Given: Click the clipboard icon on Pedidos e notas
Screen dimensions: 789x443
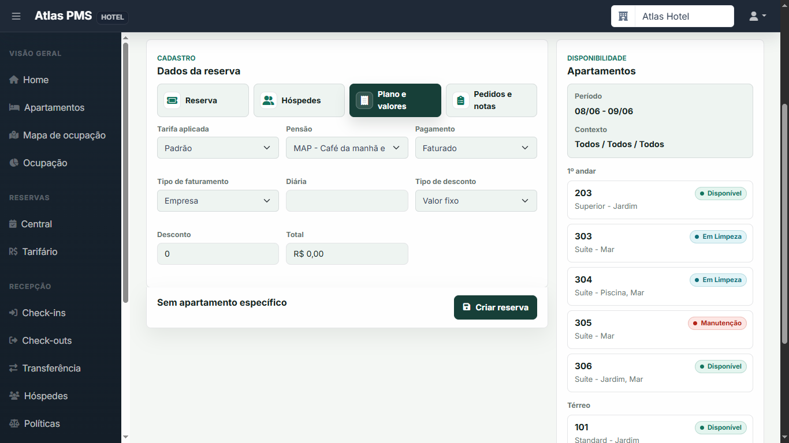Looking at the screenshot, I should (461, 100).
